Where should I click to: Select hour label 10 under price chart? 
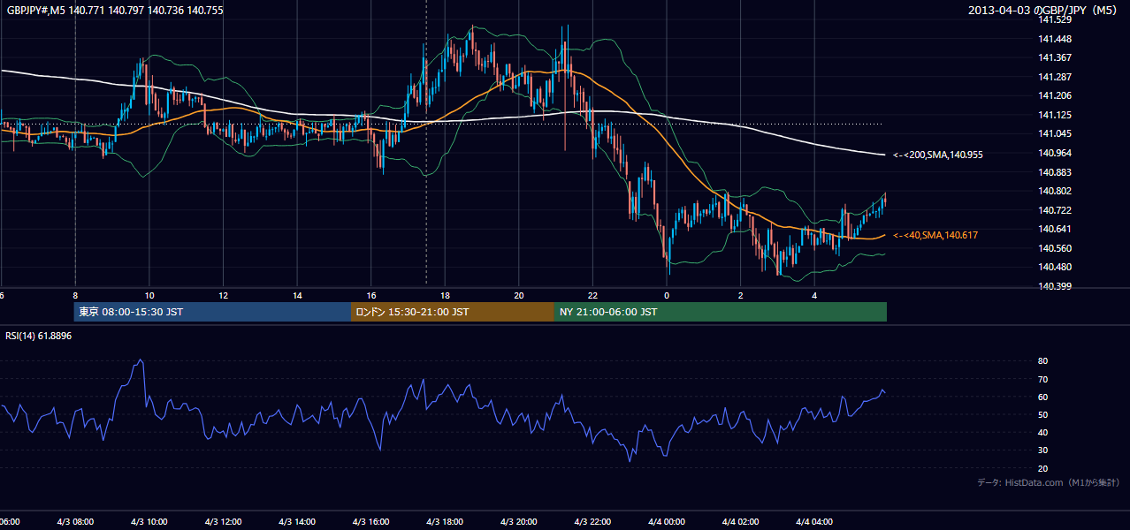pyautogui.click(x=149, y=295)
